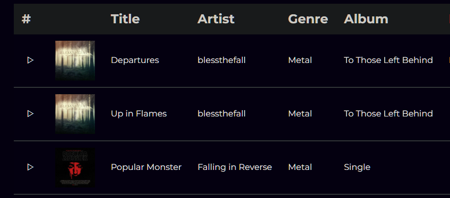Play the song Popular Monster

(30, 167)
